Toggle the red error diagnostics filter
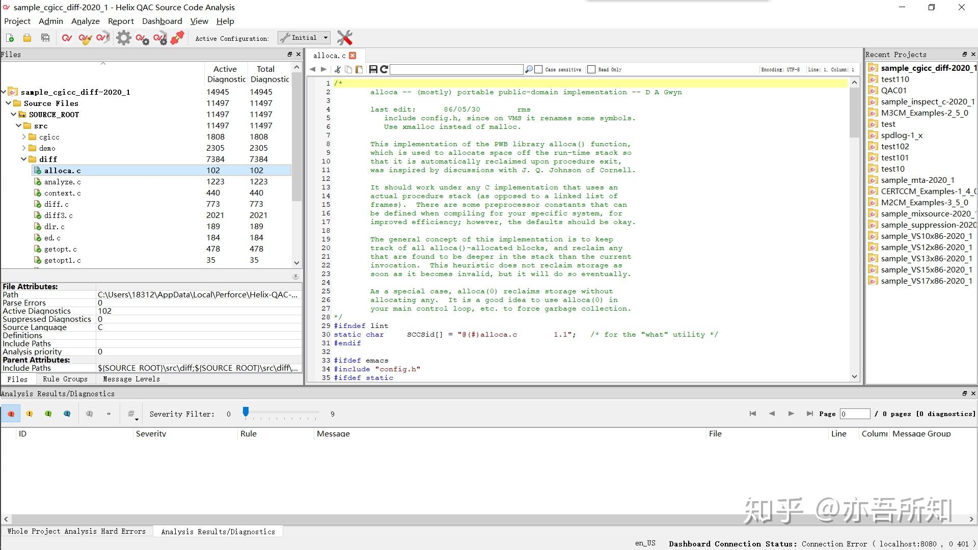 (11, 414)
